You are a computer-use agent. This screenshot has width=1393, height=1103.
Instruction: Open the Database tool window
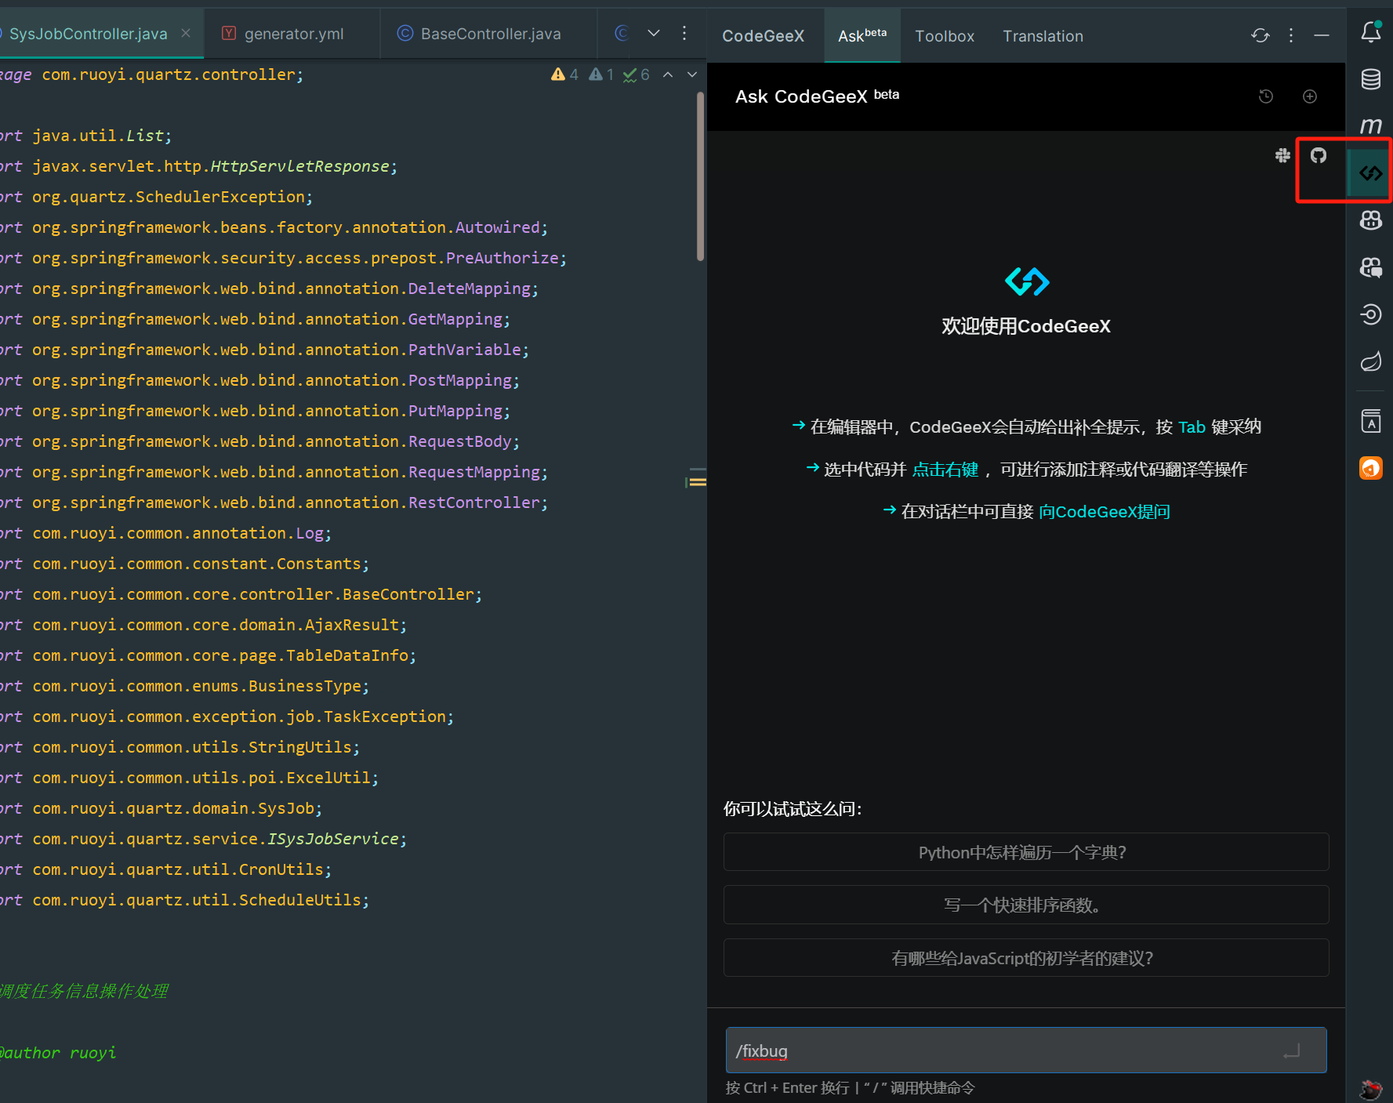pyautogui.click(x=1370, y=79)
